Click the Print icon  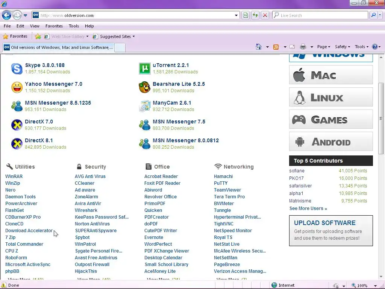(x=303, y=47)
